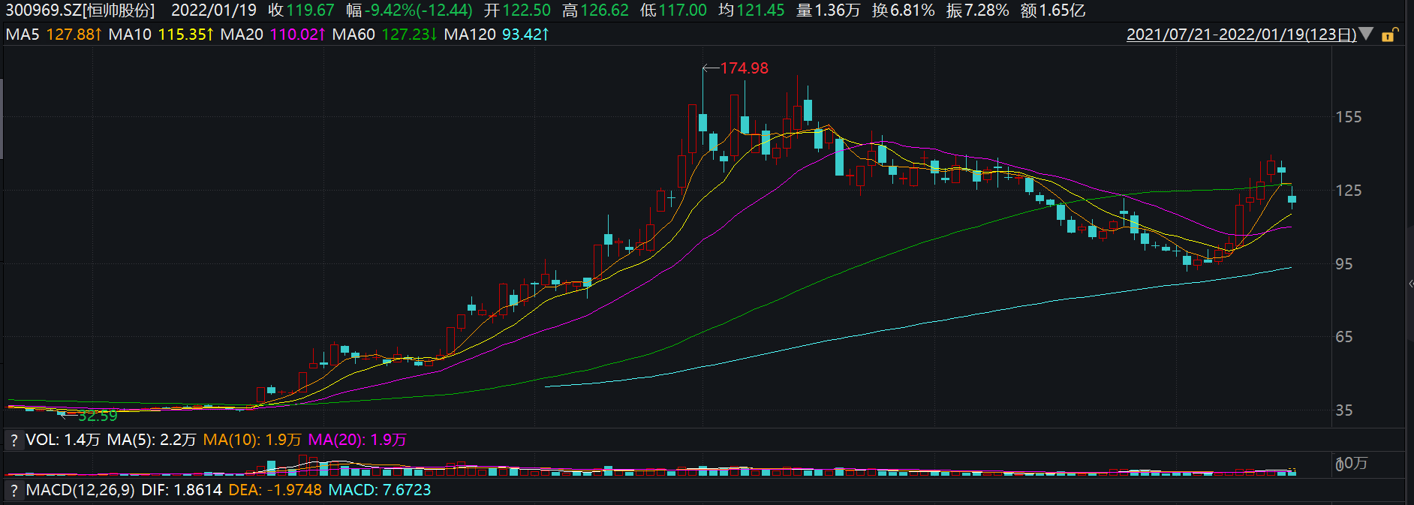This screenshot has width=1414, height=505.
Task: Click the 32.59 low price marker
Action: coord(98,416)
